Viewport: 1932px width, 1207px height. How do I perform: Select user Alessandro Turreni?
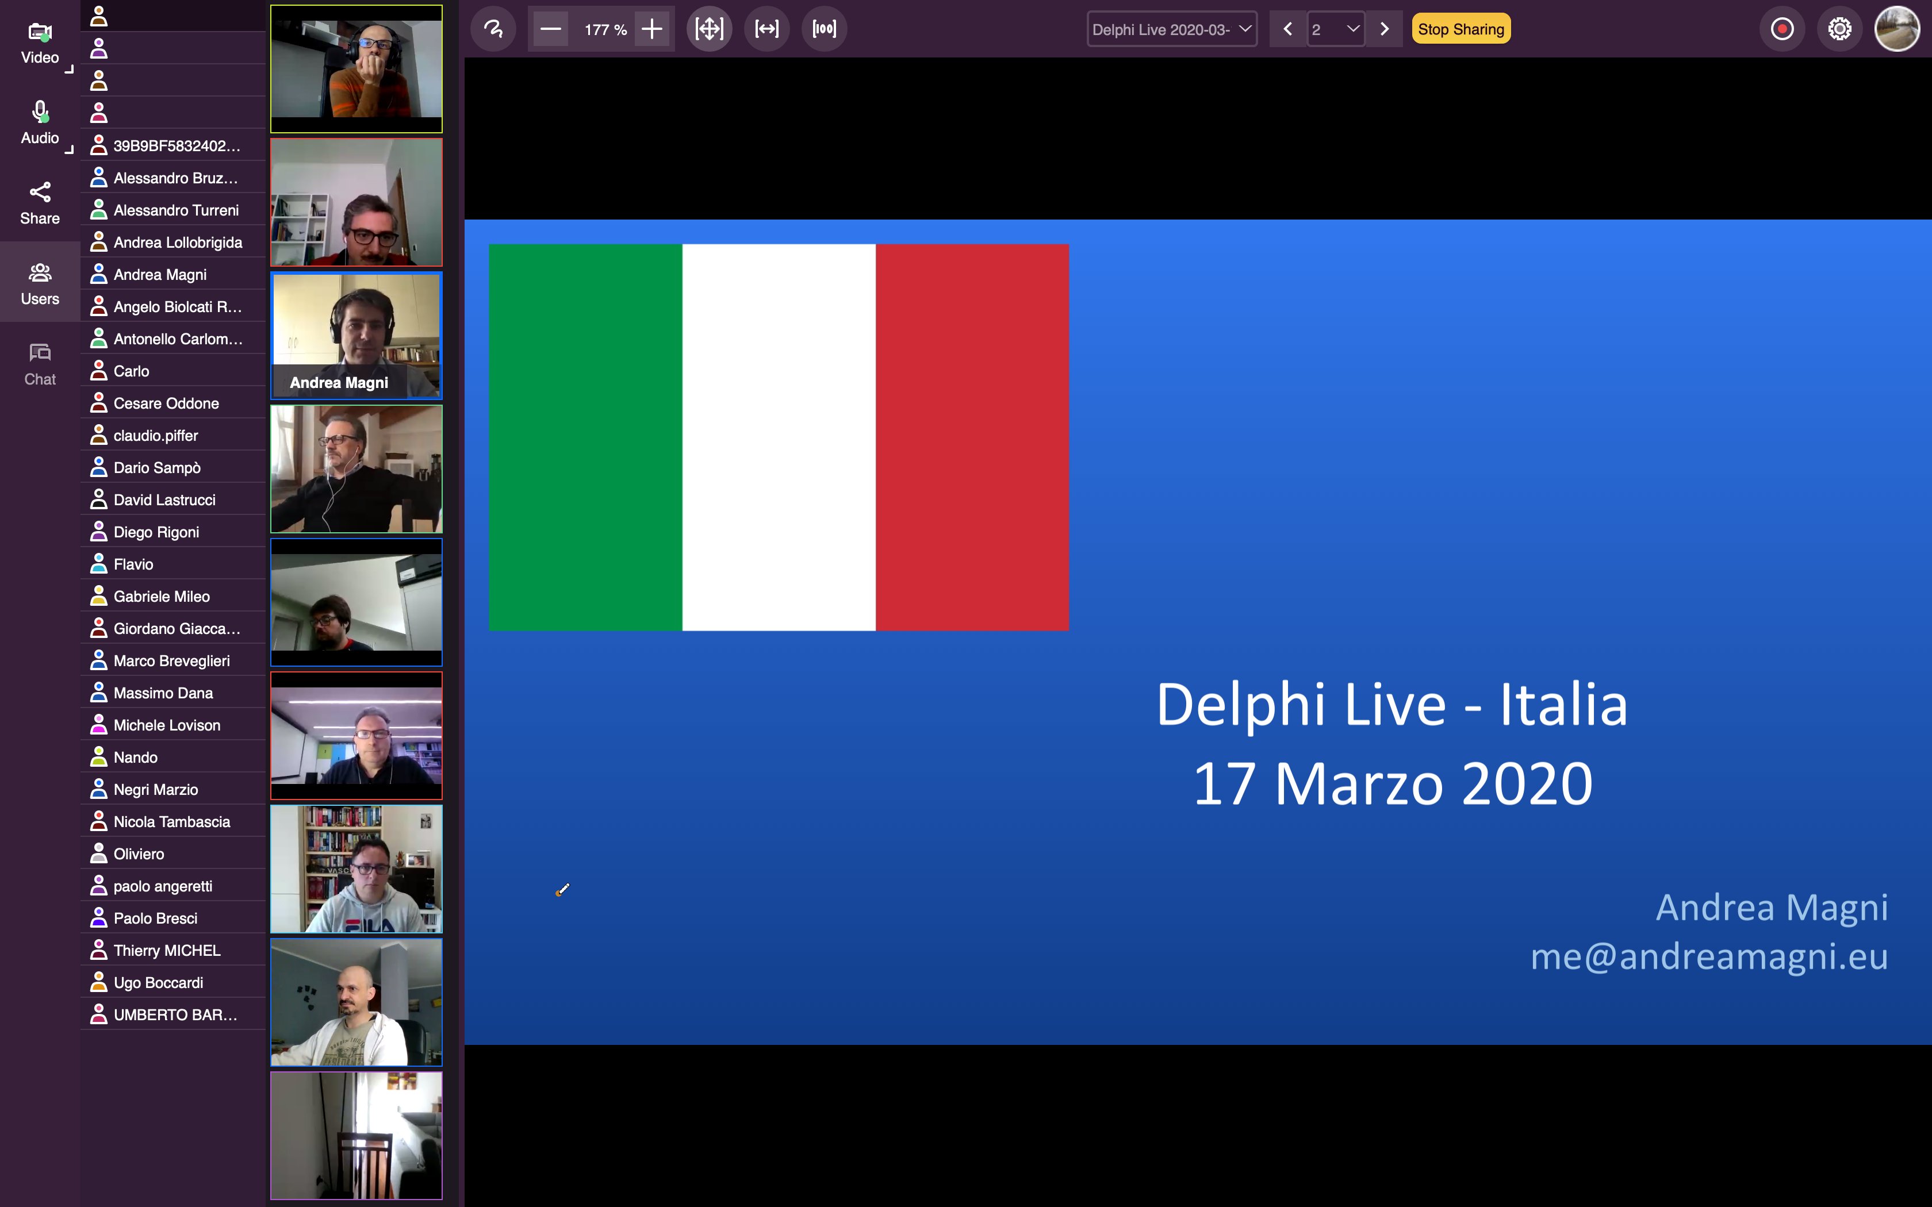(173, 210)
